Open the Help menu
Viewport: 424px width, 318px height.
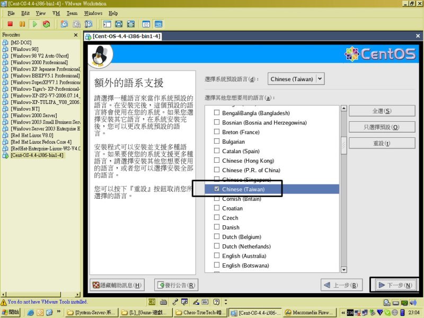pos(113,13)
